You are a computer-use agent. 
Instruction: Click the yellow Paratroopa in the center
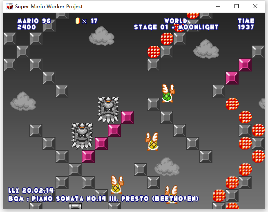(x=152, y=142)
